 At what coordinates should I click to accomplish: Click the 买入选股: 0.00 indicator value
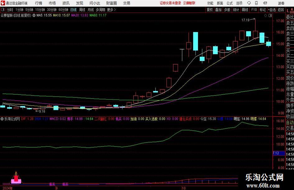click(x=155, y=119)
